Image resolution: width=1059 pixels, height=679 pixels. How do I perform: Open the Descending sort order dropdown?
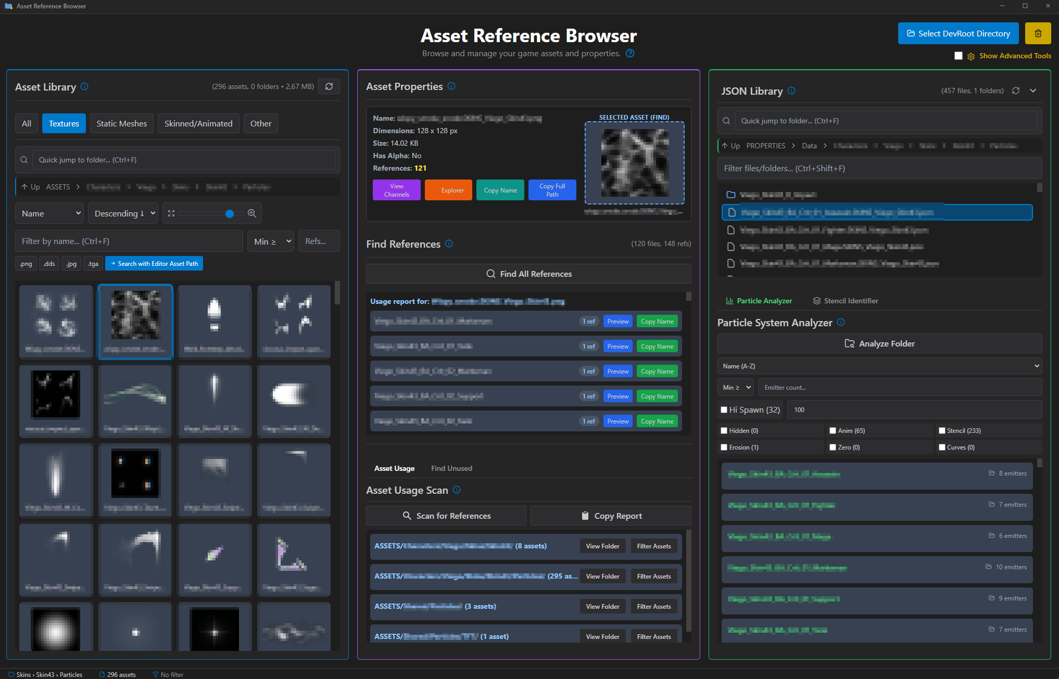coord(123,213)
